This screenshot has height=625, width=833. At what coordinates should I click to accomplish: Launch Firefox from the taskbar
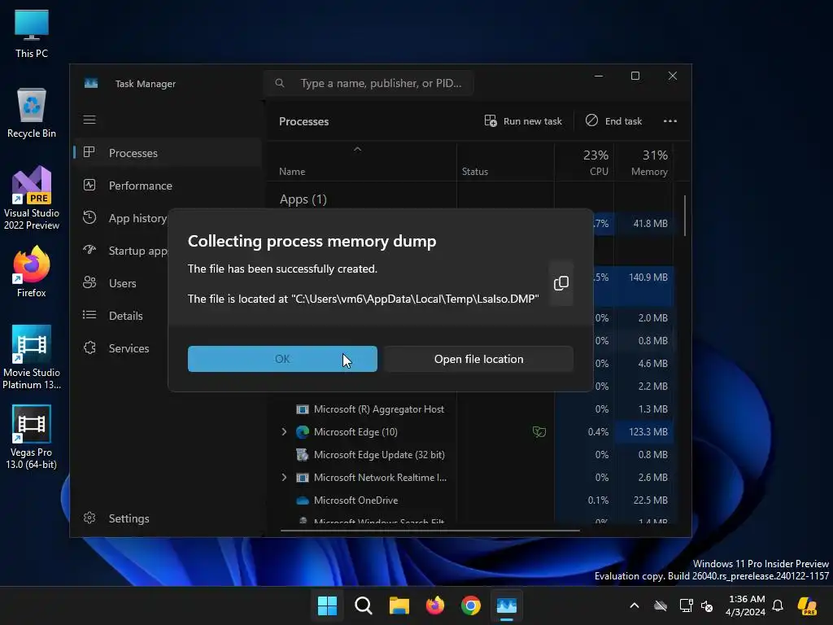435,605
